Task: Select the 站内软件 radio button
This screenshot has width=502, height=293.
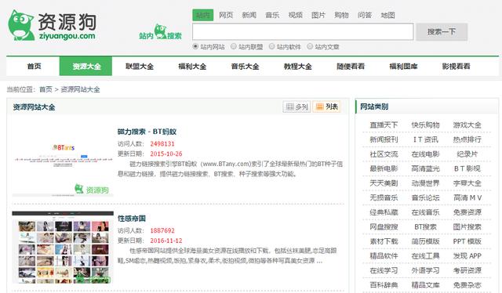Action: coord(272,47)
